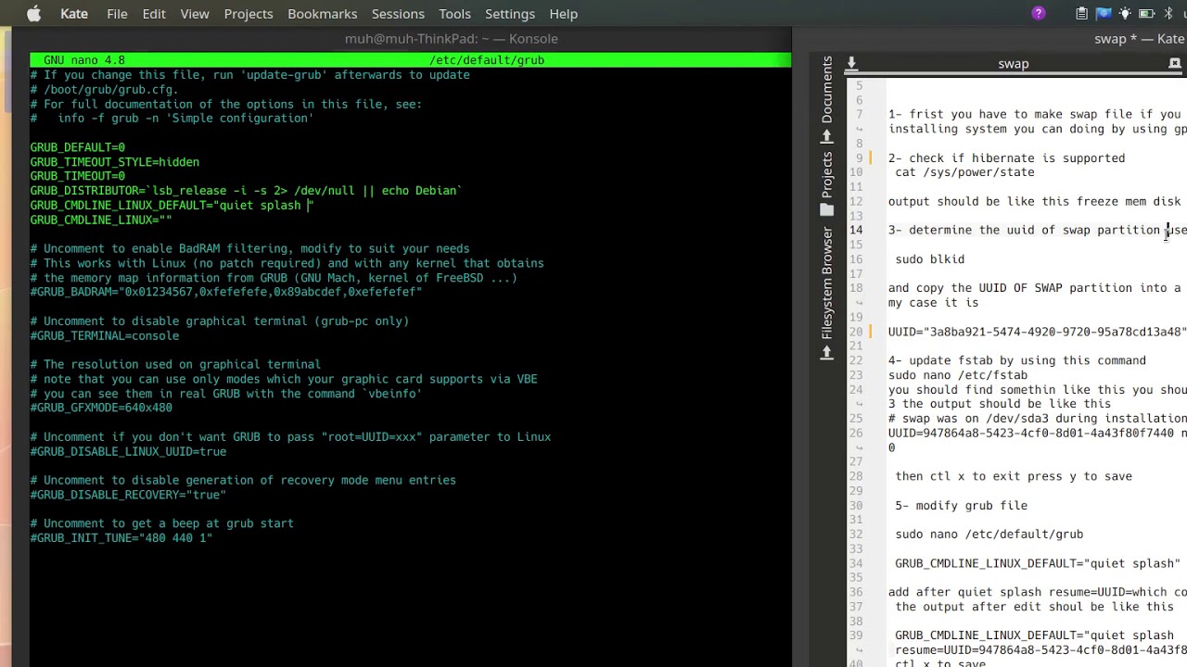Open the Projects sidebar panel in Kate
1187x667 pixels.
click(x=826, y=175)
